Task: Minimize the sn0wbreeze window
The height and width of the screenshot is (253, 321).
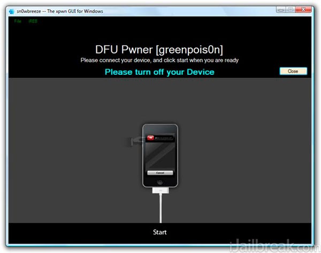Action: coord(281,10)
